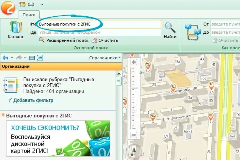This screenshot has height=160, width=240.
Task: Click the Найти magnifying glass search button
Action: coord(170,30)
